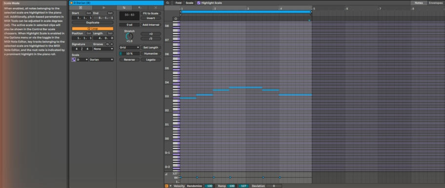Click the D3 - B3 pitch range display
The image size is (445, 188).
pos(129,16)
